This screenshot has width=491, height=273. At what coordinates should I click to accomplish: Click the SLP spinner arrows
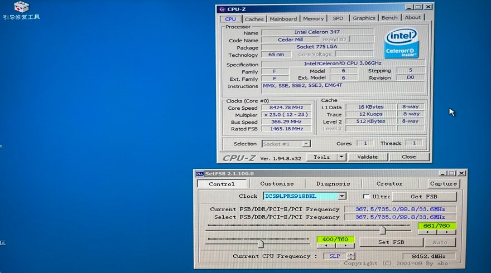[352, 256]
